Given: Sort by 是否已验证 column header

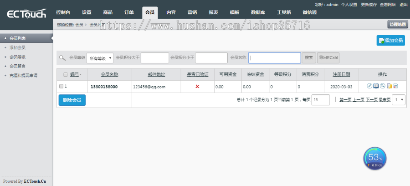Looking at the screenshot, I should [197, 75].
